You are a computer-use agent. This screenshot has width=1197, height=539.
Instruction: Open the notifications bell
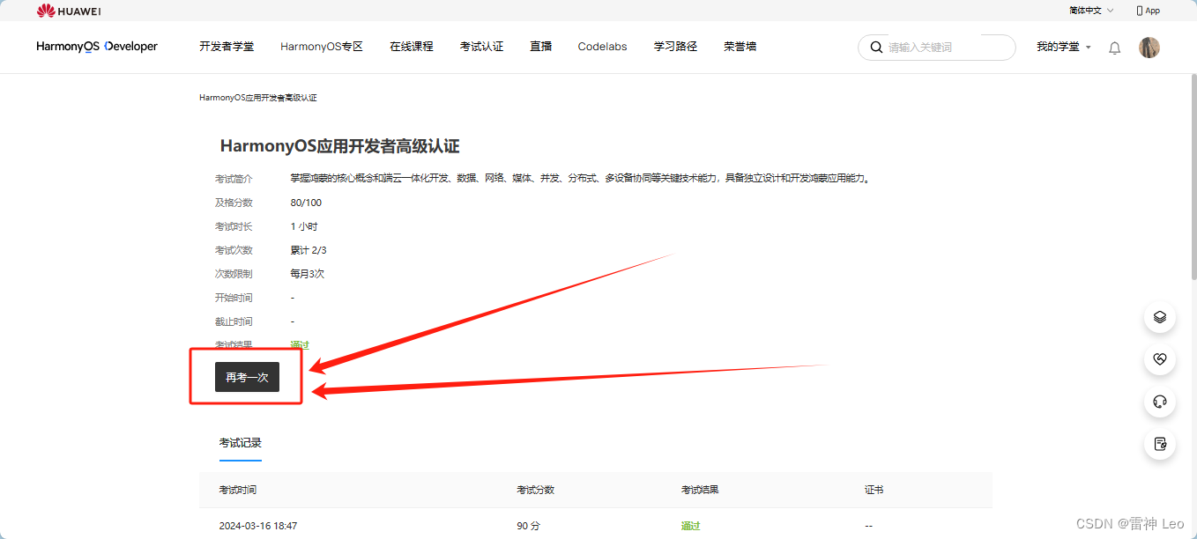pyautogui.click(x=1114, y=48)
